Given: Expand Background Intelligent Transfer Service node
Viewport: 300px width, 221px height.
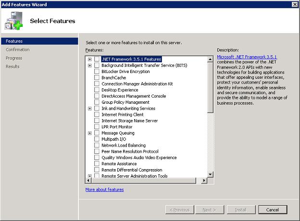Looking at the screenshot, I should coord(90,65).
